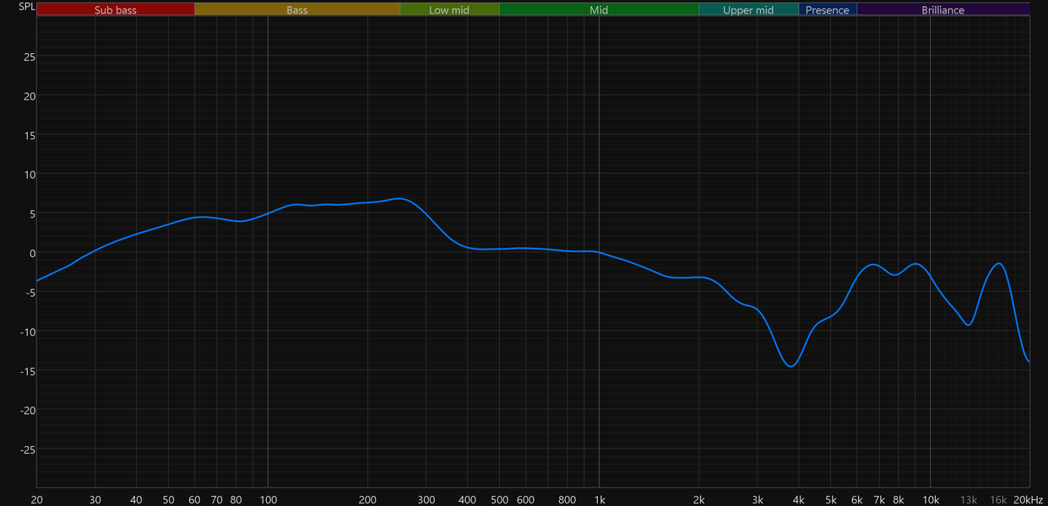The width and height of the screenshot is (1048, 506).
Task: Click the 2k frequency label
Action: coord(699,499)
